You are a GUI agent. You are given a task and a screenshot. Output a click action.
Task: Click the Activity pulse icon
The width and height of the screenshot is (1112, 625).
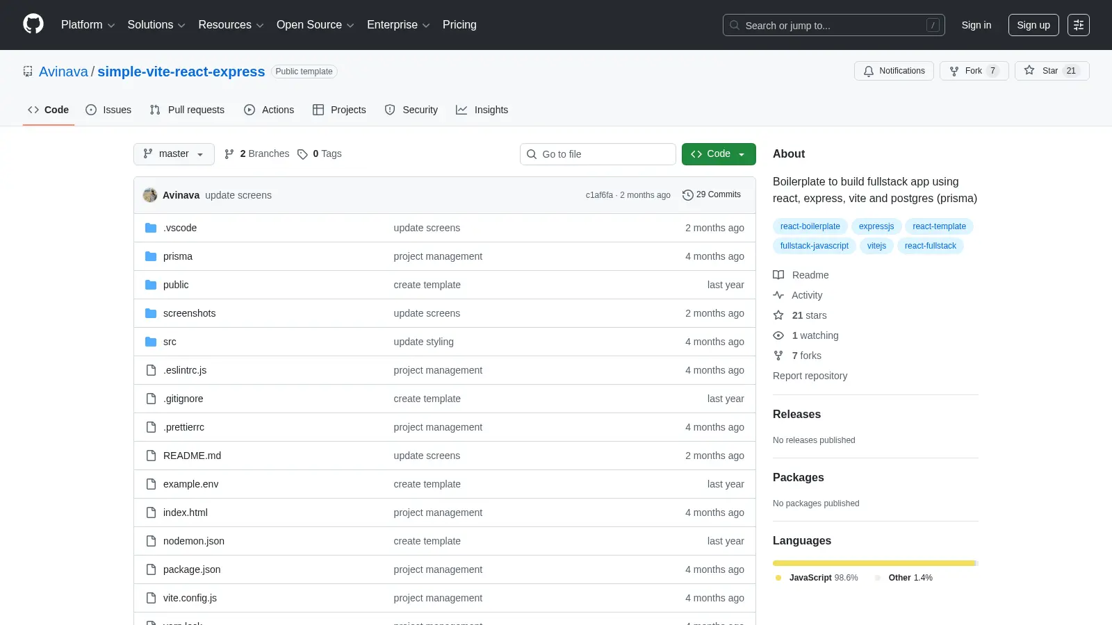pyautogui.click(x=778, y=295)
